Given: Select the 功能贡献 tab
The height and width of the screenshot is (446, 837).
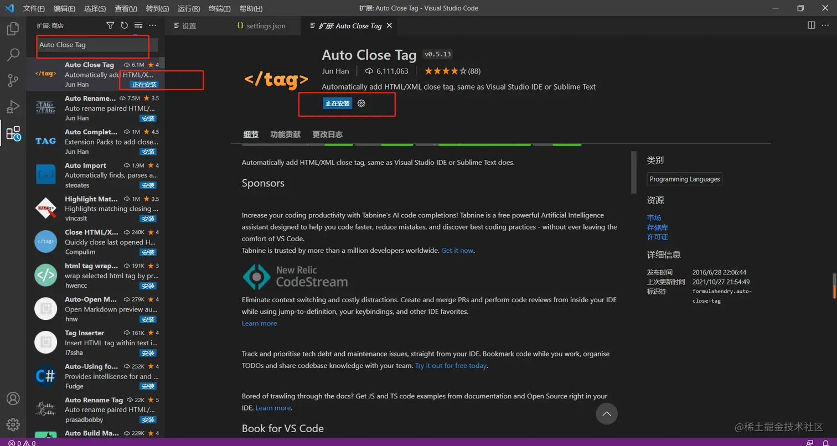Looking at the screenshot, I should (x=286, y=134).
